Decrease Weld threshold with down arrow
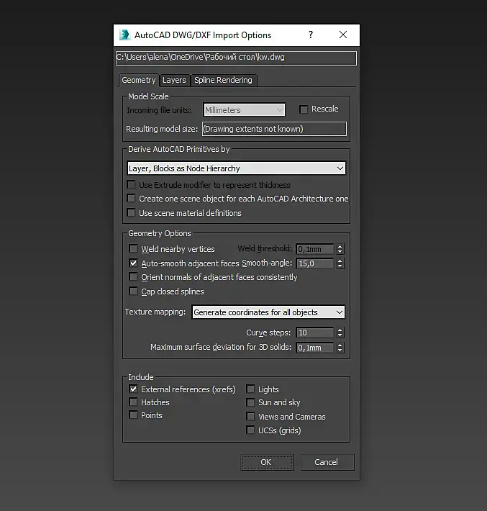 point(340,252)
